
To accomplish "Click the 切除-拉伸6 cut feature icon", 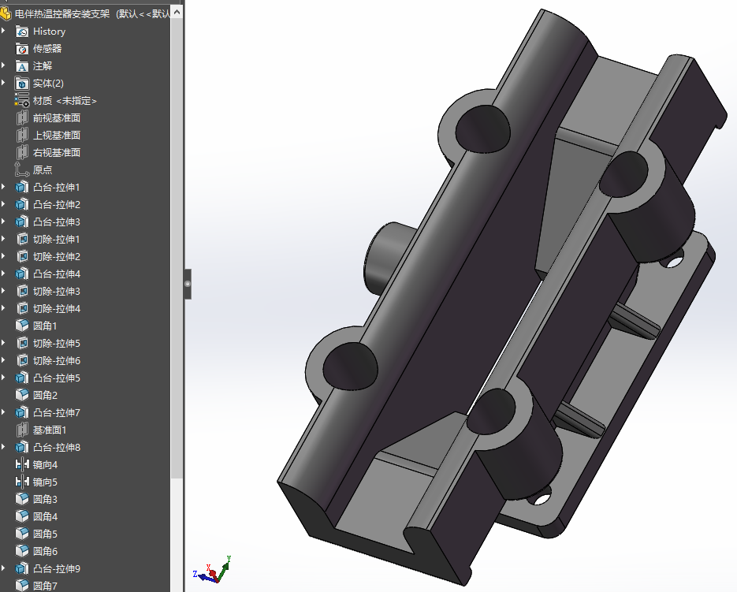I will tap(21, 361).
